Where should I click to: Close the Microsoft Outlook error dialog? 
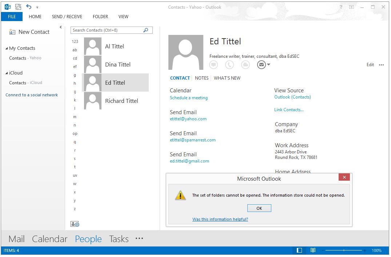(x=344, y=177)
